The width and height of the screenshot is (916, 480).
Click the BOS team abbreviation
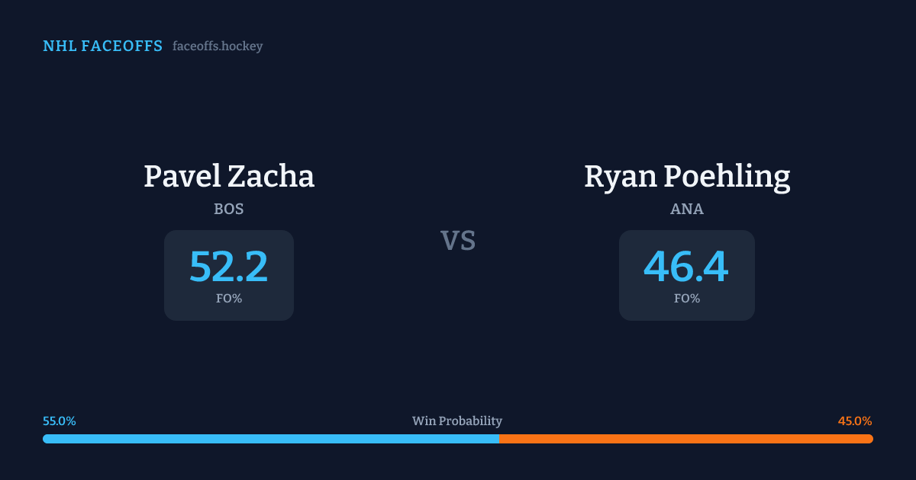tap(229, 209)
